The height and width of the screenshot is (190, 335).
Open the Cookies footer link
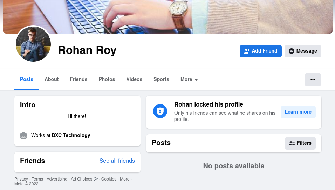(x=109, y=179)
